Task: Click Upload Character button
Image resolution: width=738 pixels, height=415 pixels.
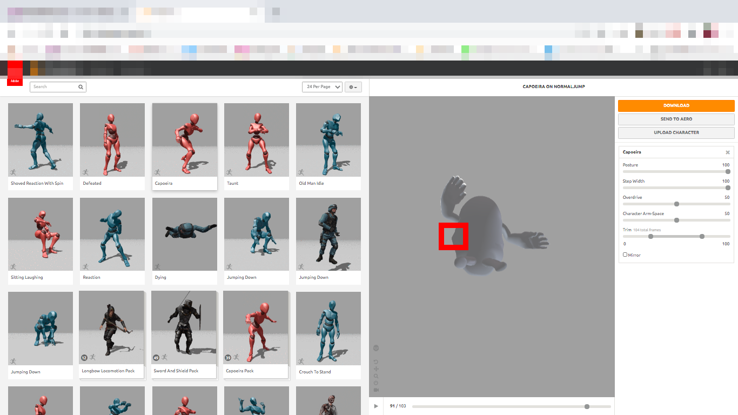Action: pos(676,132)
